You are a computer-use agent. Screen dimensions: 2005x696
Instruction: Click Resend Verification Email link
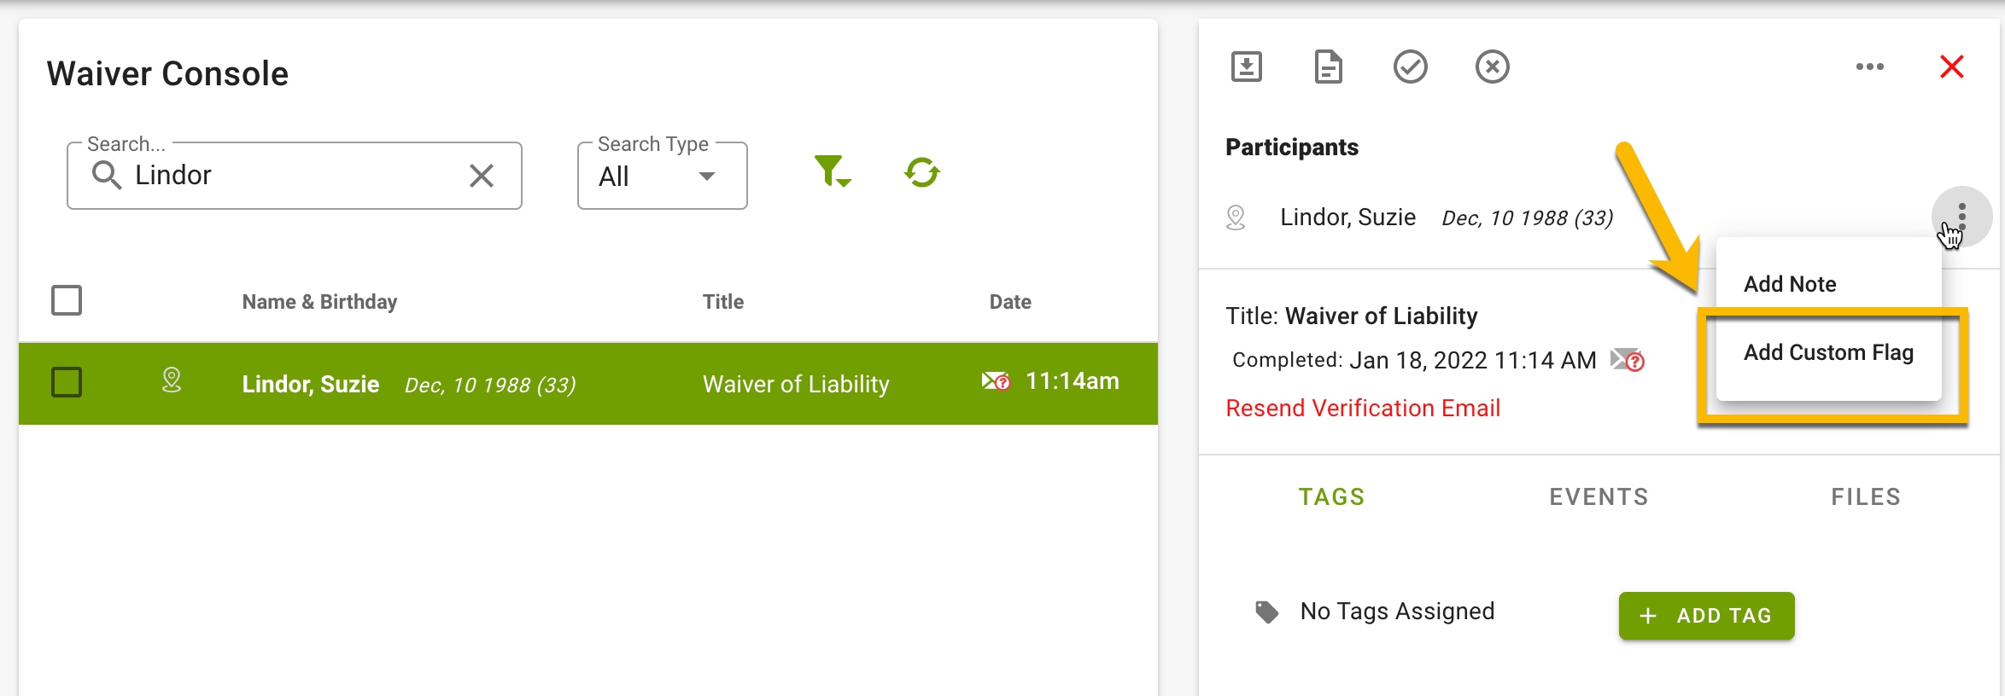[x=1363, y=408]
